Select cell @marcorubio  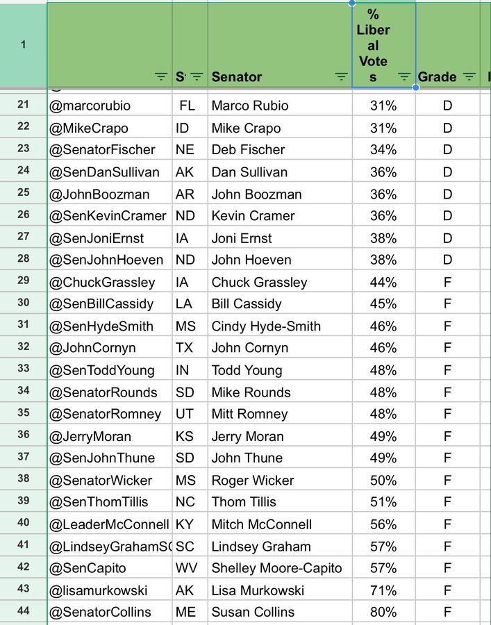109,106
